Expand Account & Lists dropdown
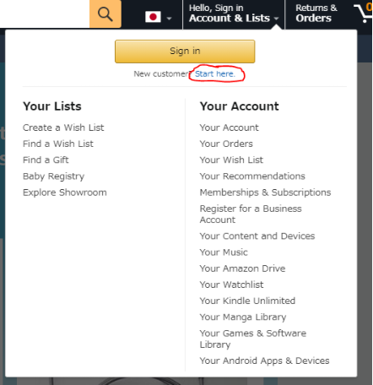 [234, 14]
